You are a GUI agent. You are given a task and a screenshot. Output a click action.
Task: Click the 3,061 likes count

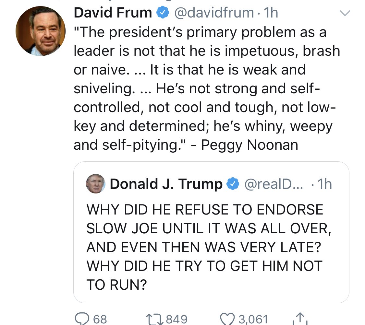point(253,319)
